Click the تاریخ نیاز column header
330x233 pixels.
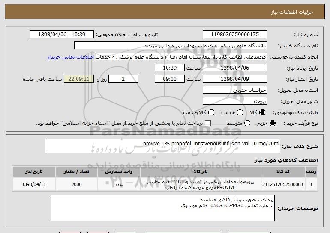point(34,172)
